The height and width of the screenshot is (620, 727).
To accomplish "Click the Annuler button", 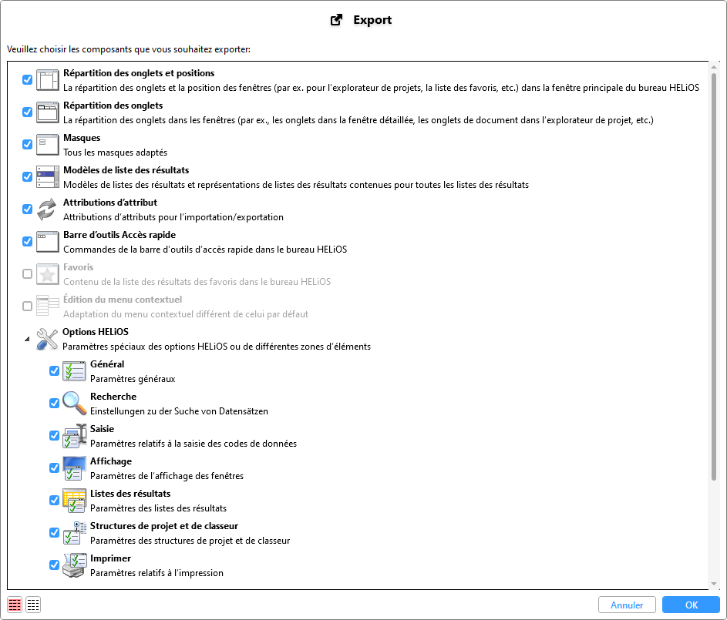I will coord(627,605).
